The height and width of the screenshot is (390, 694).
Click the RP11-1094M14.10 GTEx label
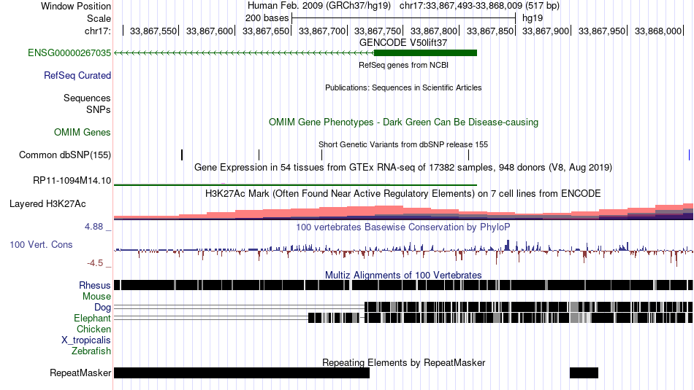[72, 181]
